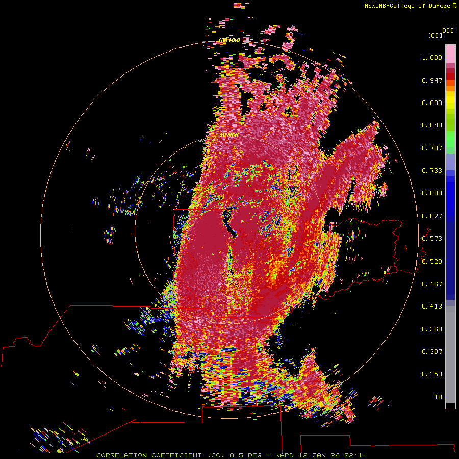Click the 0.627 legend value

[432, 216]
